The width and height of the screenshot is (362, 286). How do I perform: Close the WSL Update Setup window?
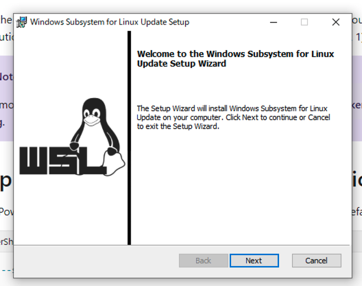click(x=336, y=22)
